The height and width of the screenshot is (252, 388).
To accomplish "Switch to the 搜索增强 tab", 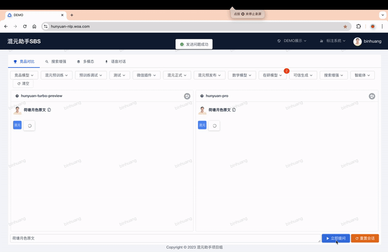I will tap(55, 62).
